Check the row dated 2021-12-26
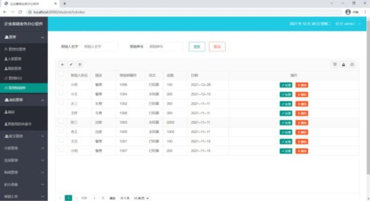 tap(61, 84)
